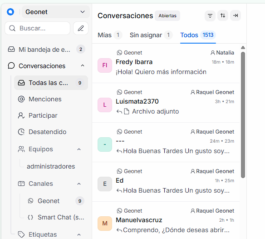Click Archivo adjunto message preview
The width and height of the screenshot is (265, 239).
(x=156, y=111)
